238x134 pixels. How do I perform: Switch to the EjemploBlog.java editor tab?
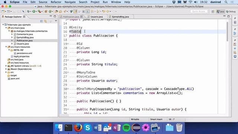coord(120,17)
